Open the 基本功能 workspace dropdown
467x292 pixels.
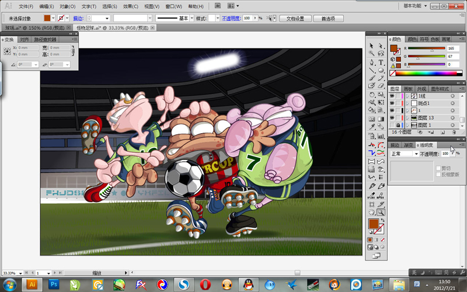point(415,6)
